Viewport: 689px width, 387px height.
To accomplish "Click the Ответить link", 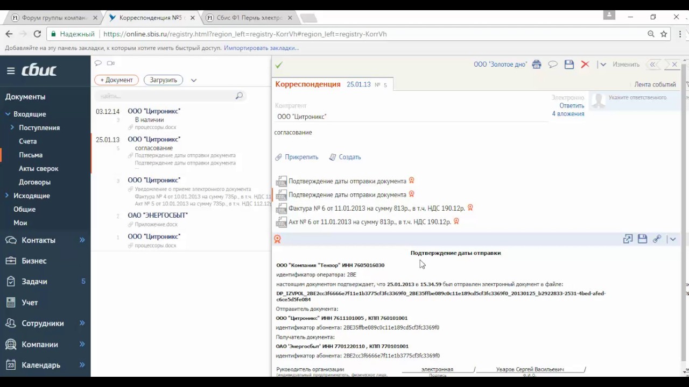I will click(x=572, y=106).
